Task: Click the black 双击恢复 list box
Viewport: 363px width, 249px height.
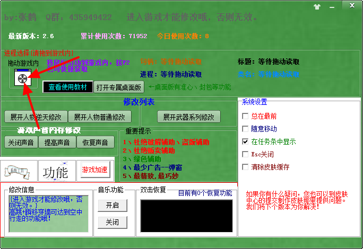Action: coord(186,216)
